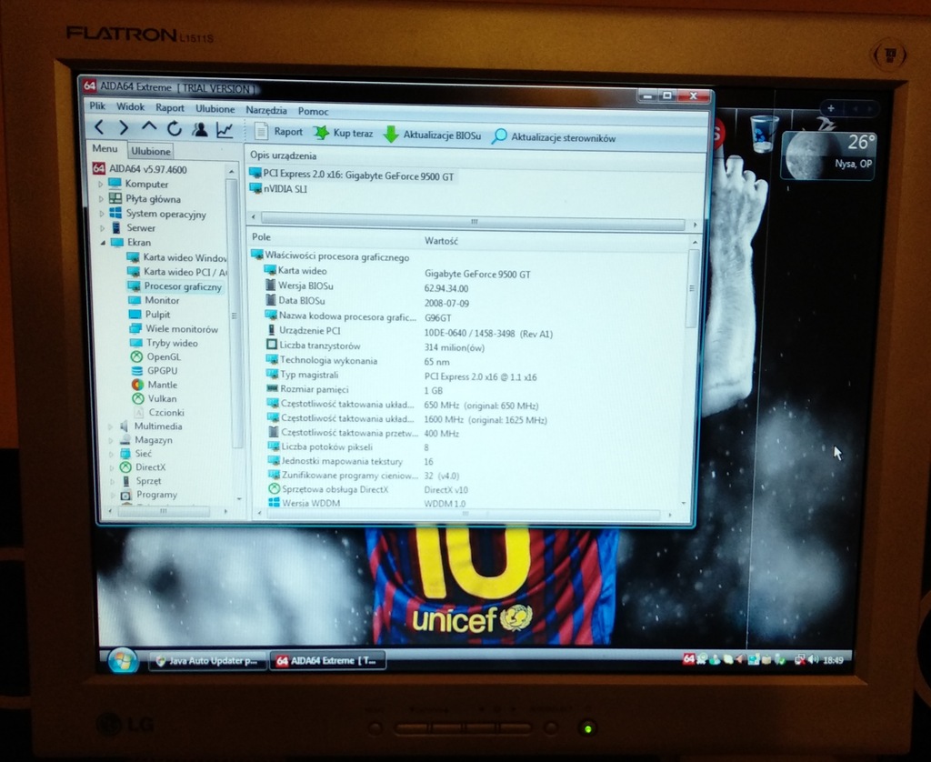Viewport: 931px width, 762px height.
Task: Collapse the Ekran tree node
Action: [x=103, y=242]
